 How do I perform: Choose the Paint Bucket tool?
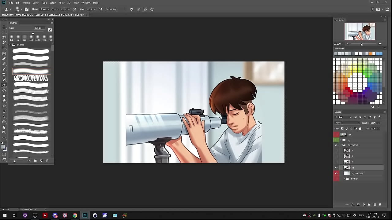click(4, 90)
